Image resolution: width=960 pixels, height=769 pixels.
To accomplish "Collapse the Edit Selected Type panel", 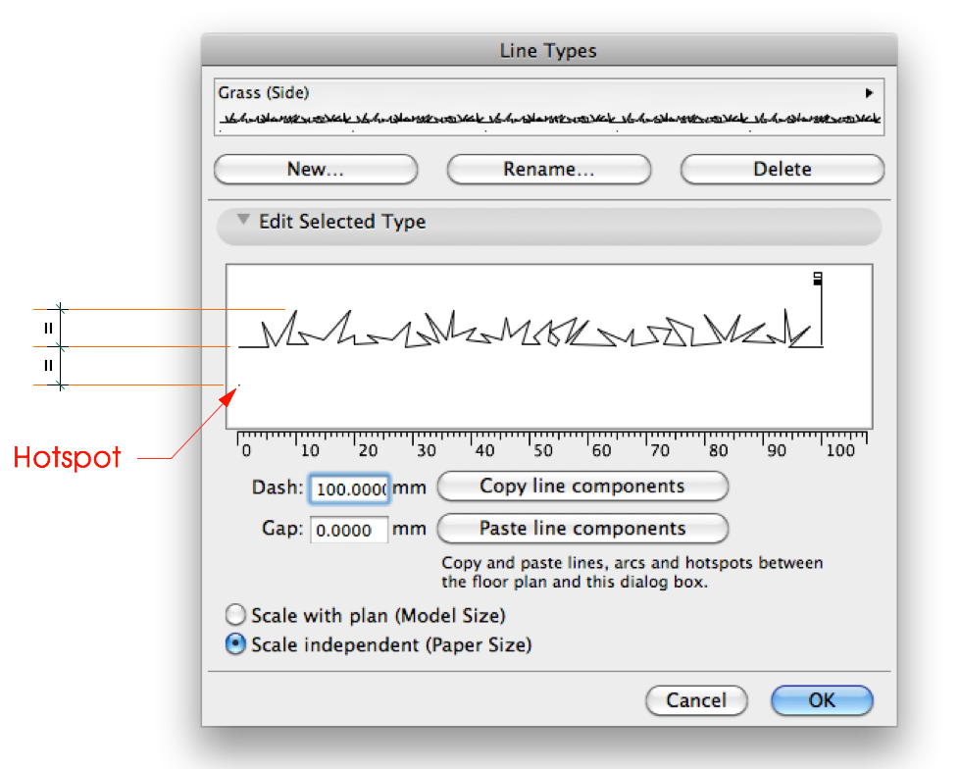I will (243, 219).
